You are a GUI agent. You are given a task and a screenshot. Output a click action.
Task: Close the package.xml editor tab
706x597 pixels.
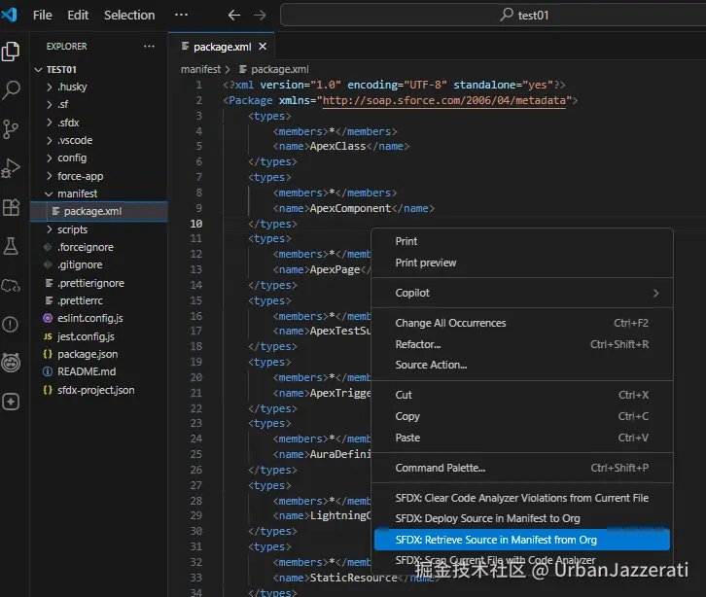coord(263,47)
